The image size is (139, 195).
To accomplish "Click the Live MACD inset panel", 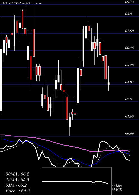I will 76,181.
